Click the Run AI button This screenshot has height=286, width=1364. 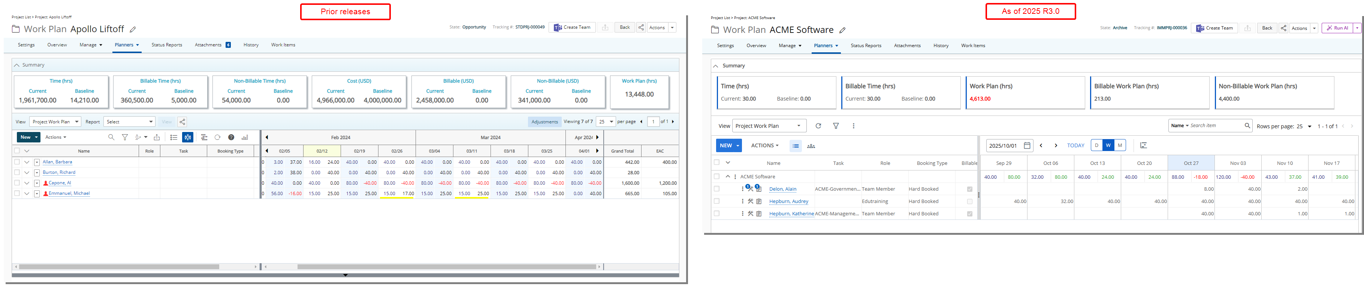point(1337,28)
